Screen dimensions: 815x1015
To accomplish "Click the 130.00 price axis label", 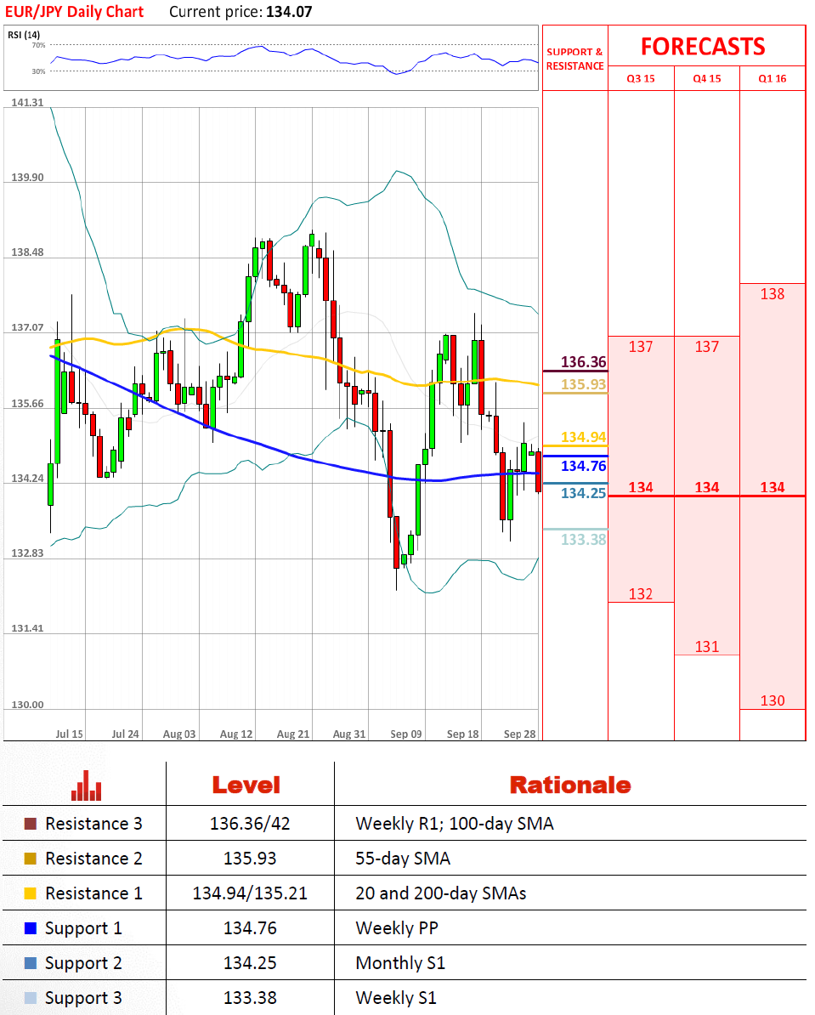I will pyautogui.click(x=27, y=704).
